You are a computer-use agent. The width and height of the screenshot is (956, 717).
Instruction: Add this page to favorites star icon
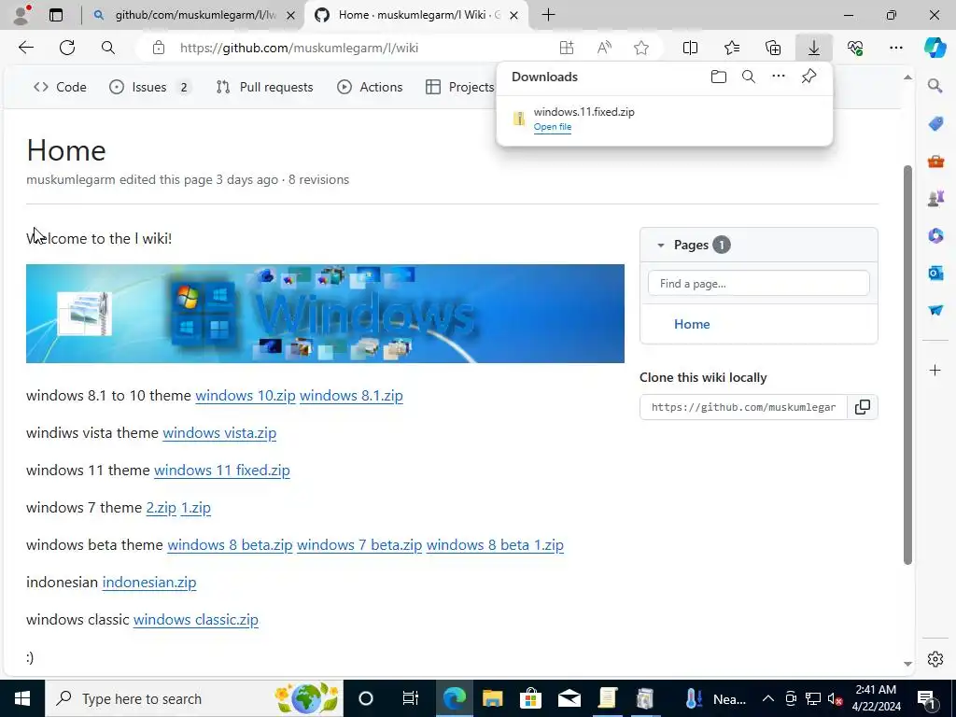(640, 48)
